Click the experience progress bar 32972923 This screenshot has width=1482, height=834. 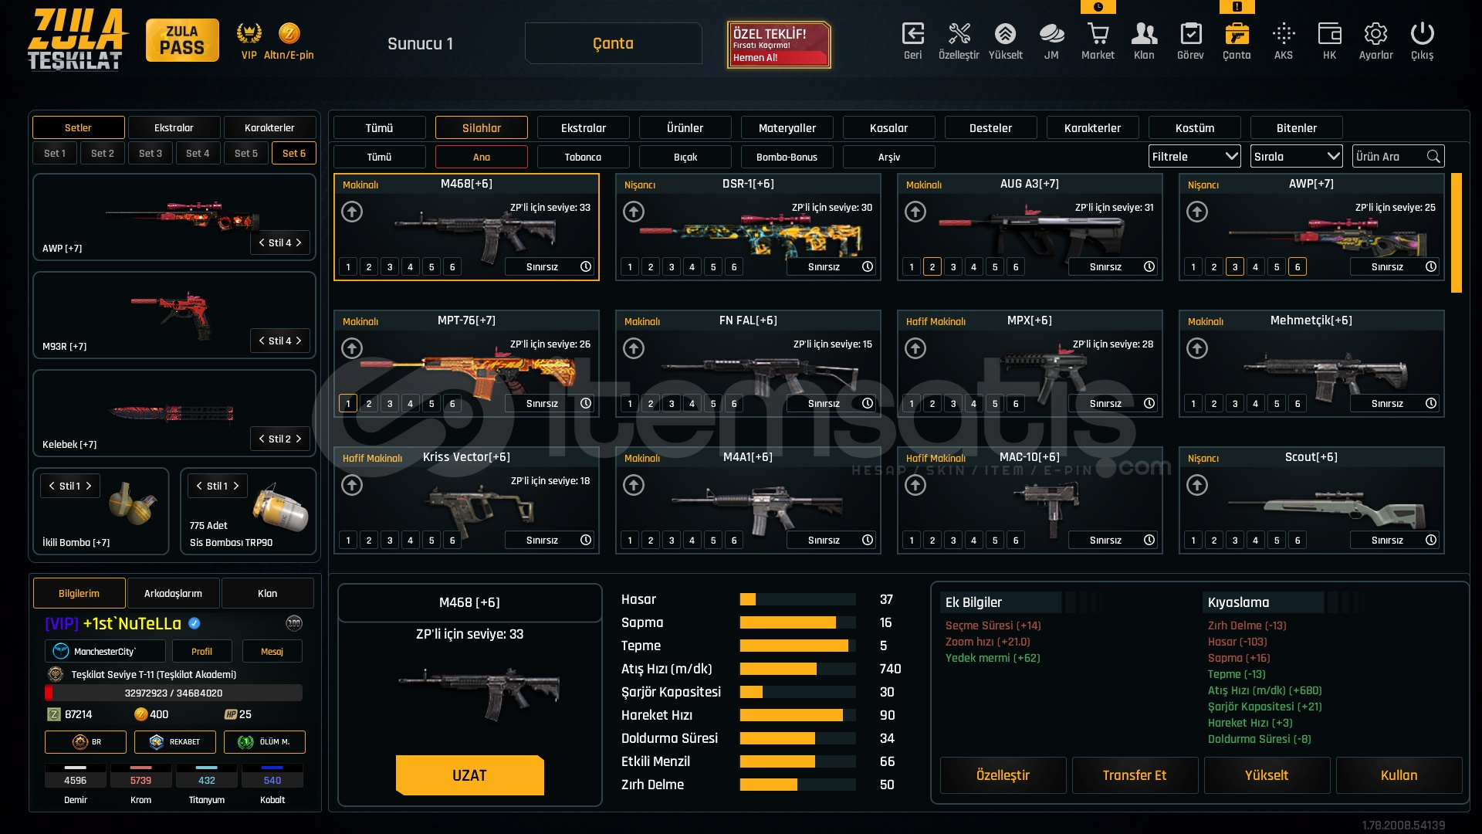pyautogui.click(x=174, y=693)
